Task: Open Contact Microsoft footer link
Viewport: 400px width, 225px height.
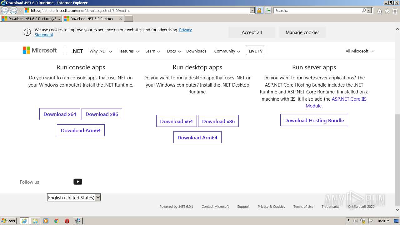Action: point(215,207)
